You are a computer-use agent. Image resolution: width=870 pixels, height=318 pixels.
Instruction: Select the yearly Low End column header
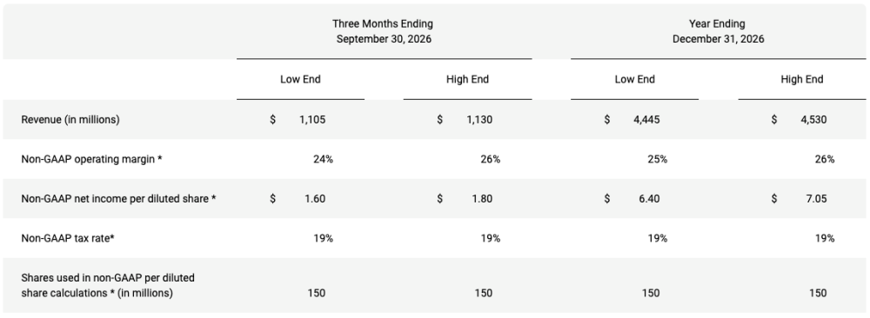(x=635, y=80)
